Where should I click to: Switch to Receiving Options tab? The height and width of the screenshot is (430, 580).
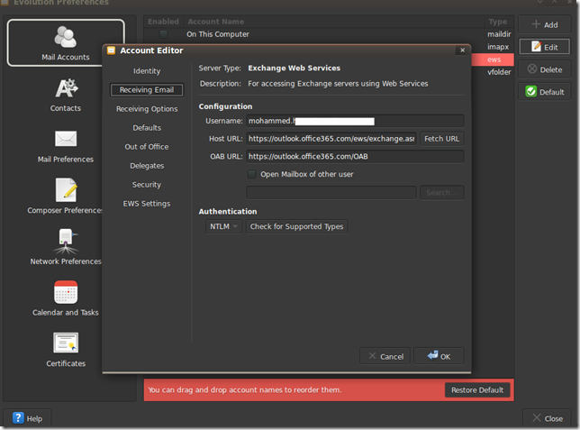tap(147, 109)
